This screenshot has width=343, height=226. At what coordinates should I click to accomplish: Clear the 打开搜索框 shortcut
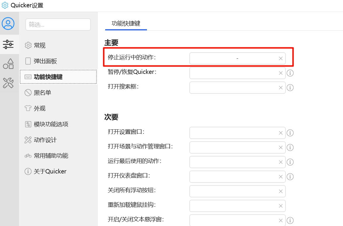(x=281, y=88)
